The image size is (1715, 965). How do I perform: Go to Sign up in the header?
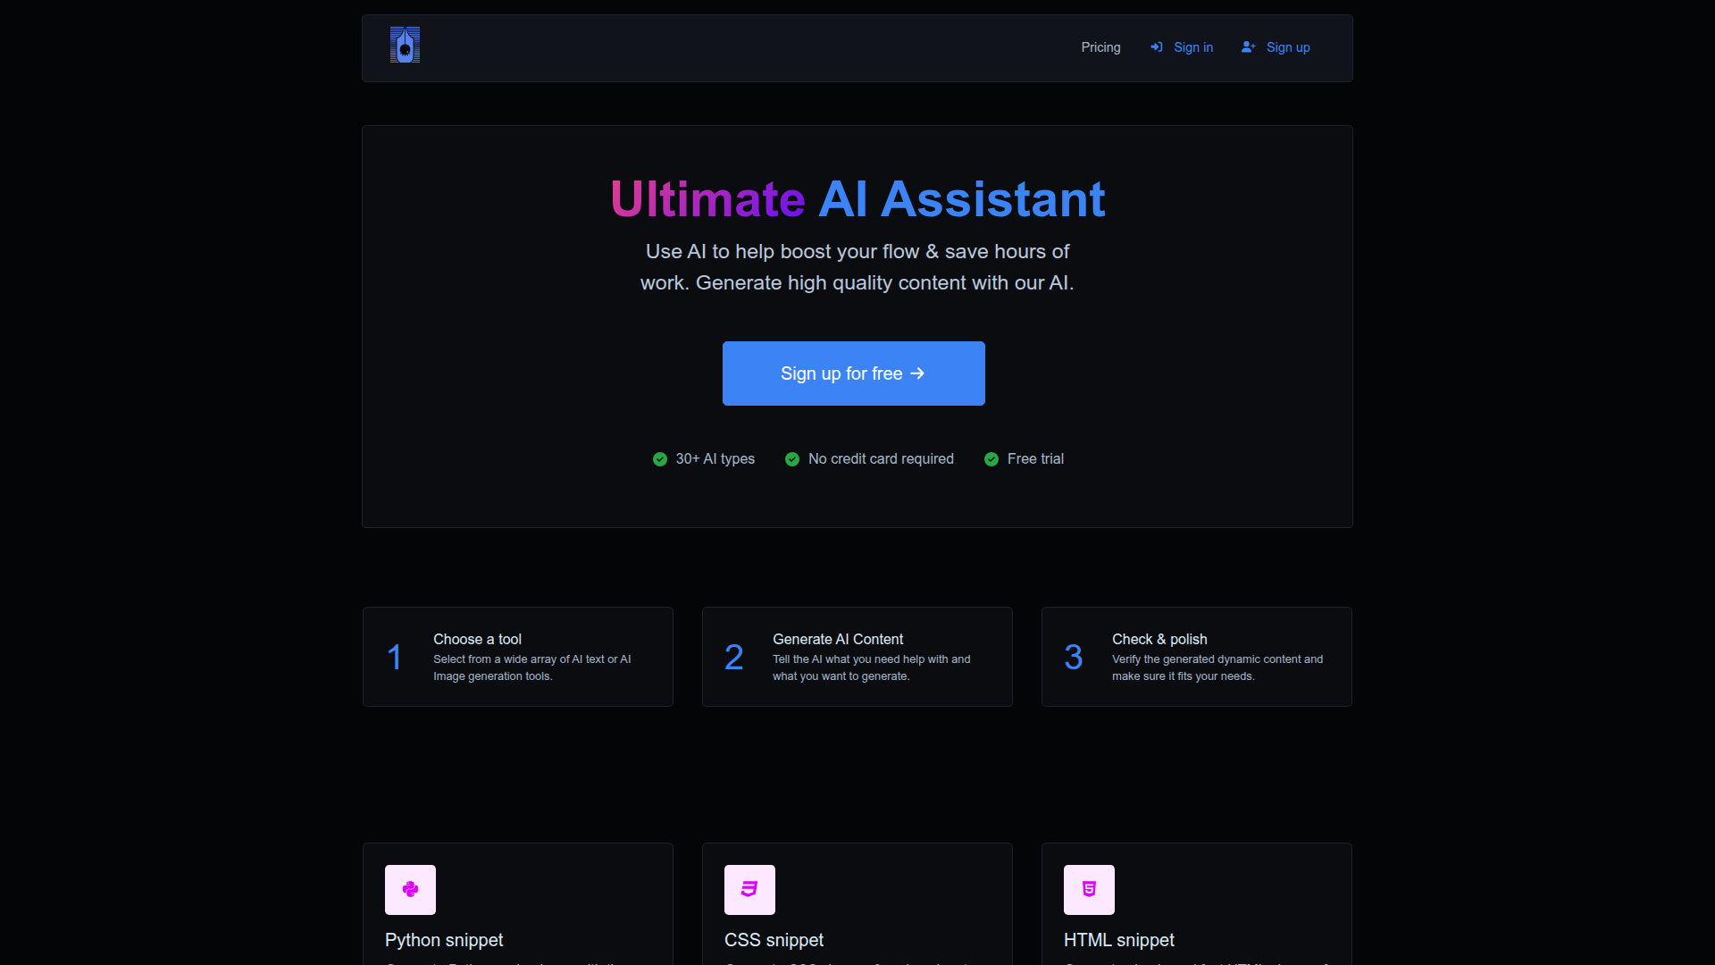(x=1287, y=47)
